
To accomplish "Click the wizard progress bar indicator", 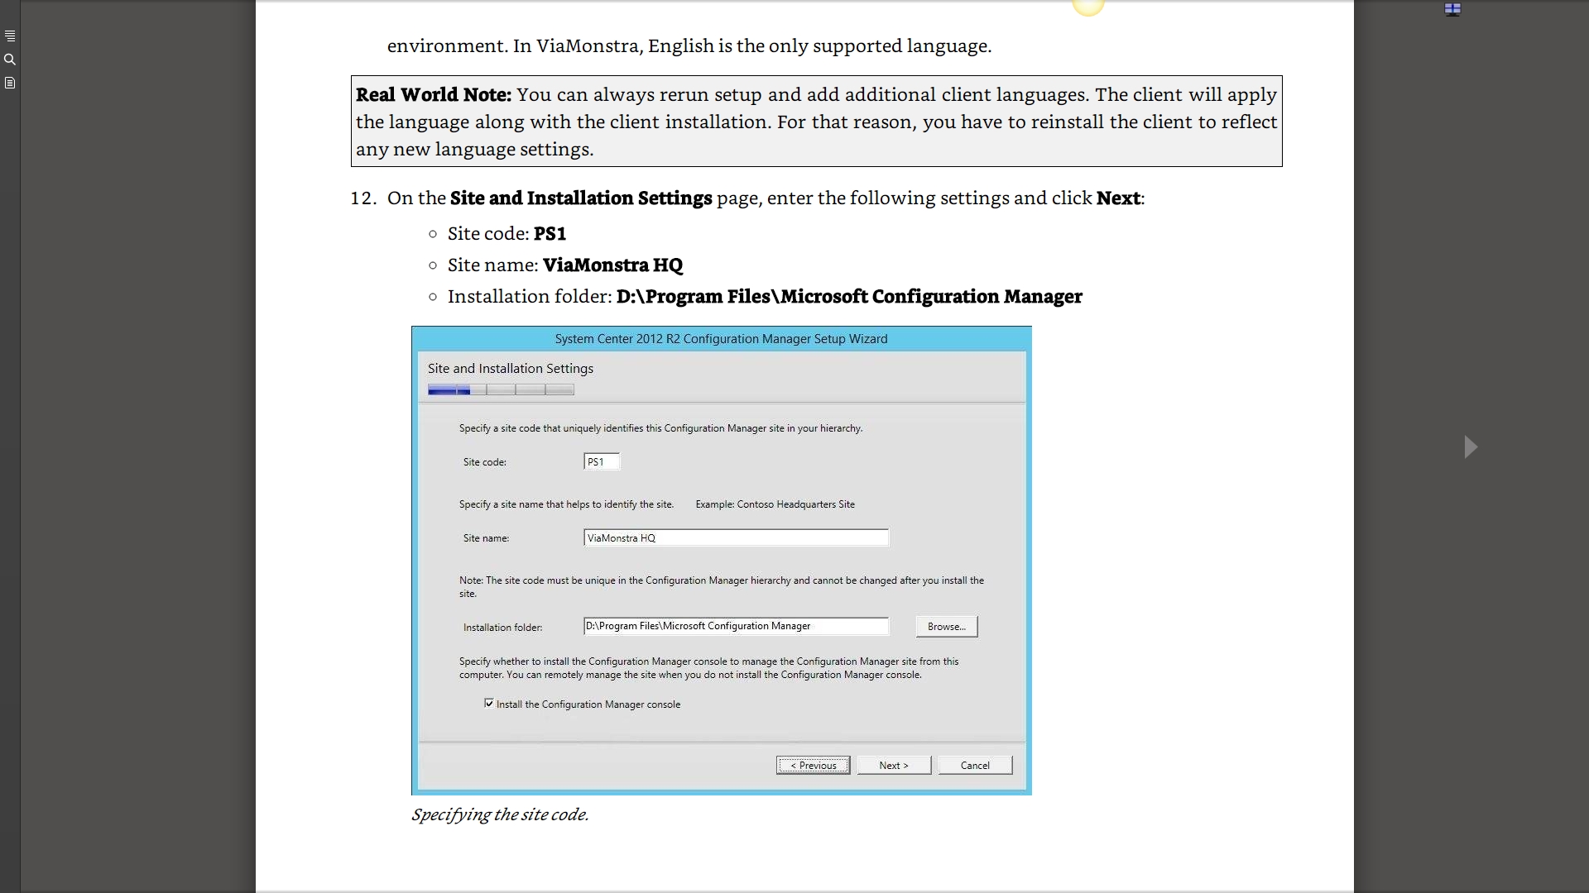I will point(501,389).
